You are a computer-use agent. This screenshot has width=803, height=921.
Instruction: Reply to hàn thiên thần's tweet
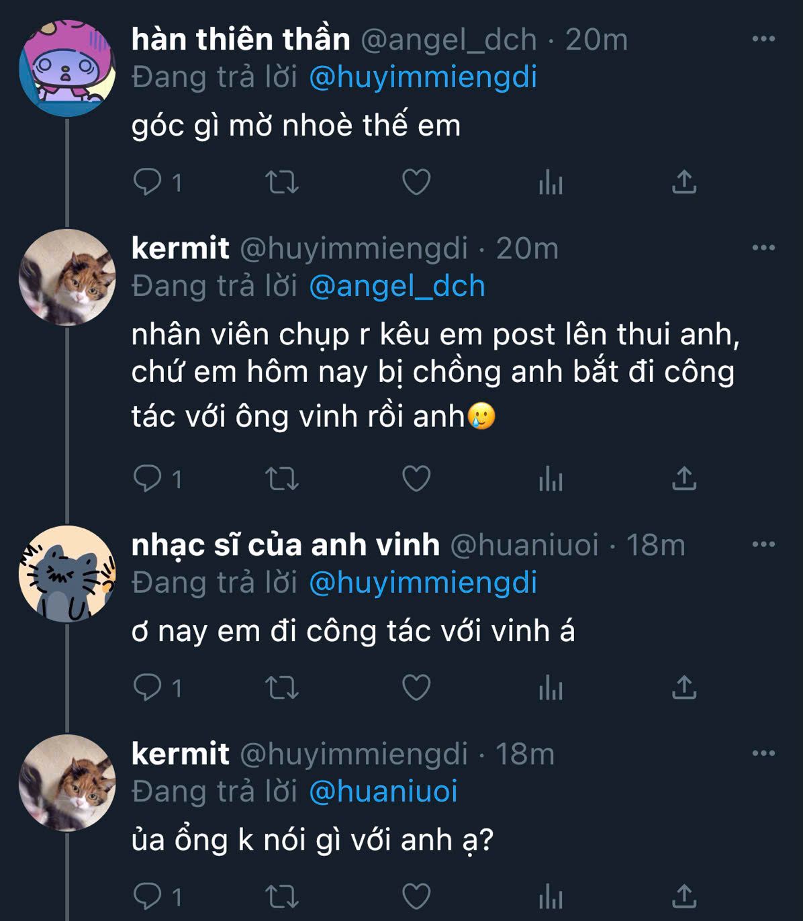click(x=148, y=182)
